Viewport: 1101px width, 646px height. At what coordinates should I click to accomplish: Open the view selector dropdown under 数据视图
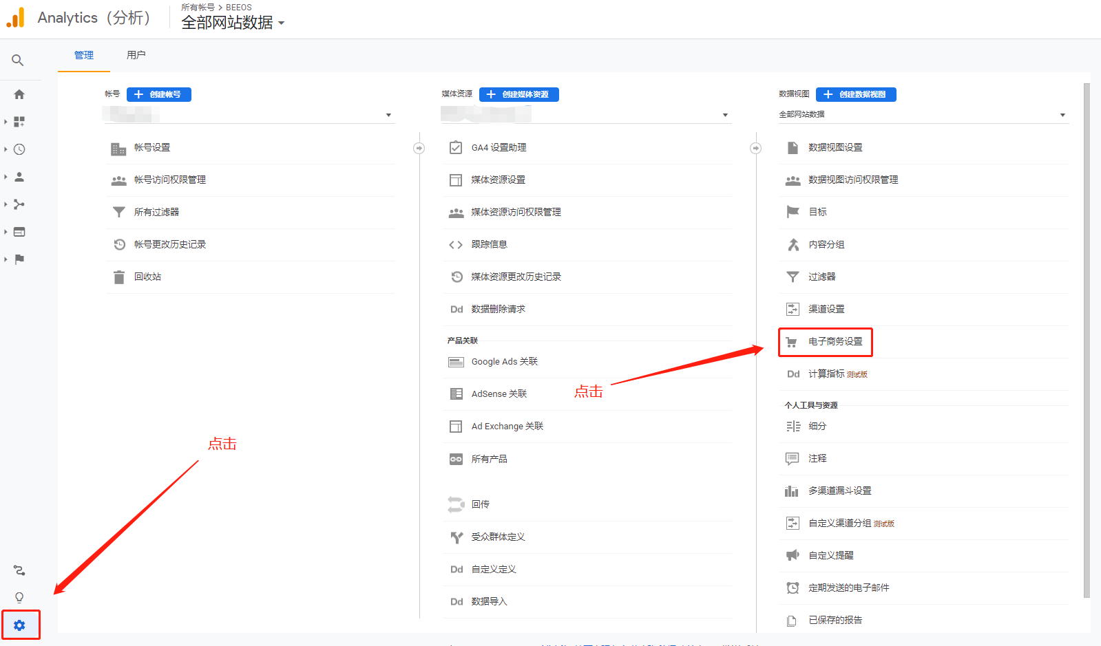[923, 115]
